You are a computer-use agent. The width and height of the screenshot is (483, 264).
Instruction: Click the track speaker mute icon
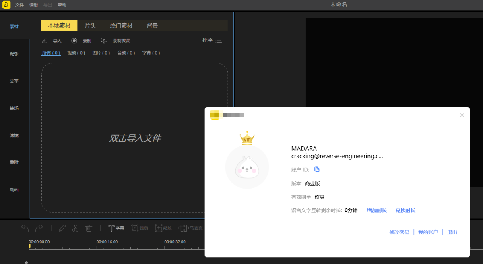point(26,262)
